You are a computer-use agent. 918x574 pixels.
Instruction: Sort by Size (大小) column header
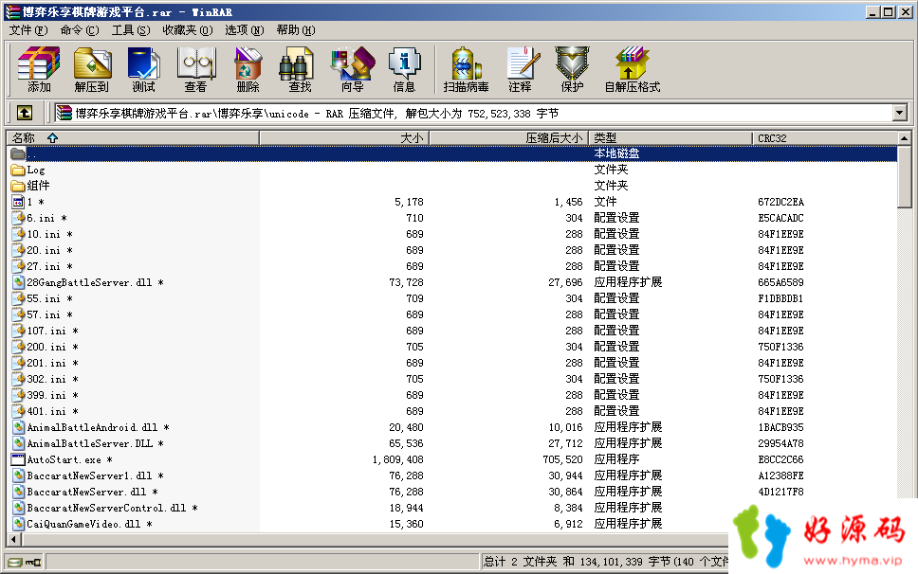point(345,138)
